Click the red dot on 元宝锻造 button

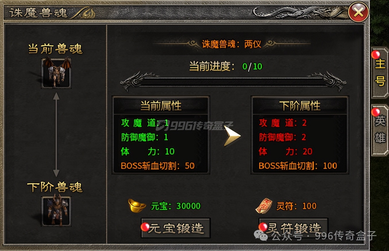145,227
